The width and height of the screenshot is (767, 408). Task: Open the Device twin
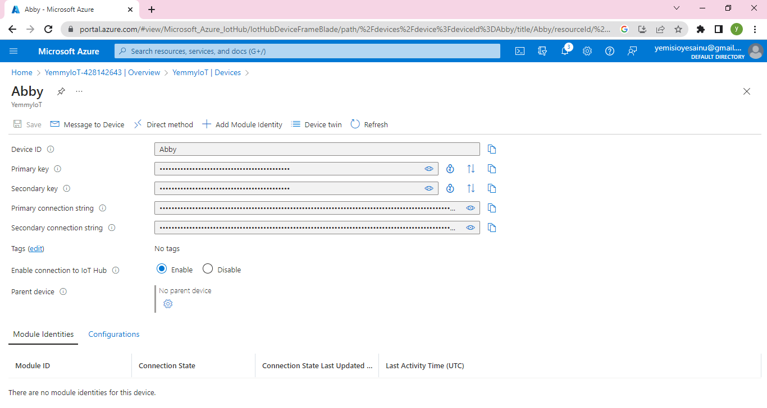pyautogui.click(x=317, y=124)
